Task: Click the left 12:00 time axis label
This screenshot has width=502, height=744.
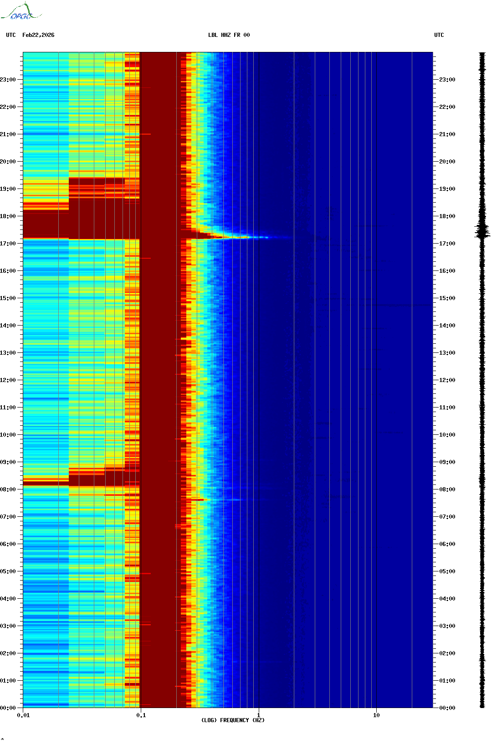Action: click(8, 380)
